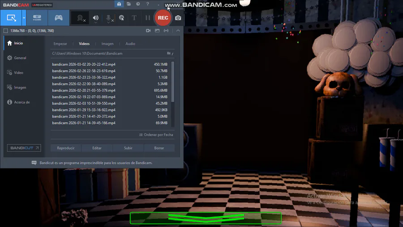The height and width of the screenshot is (227, 403).
Task: Open Ordenar por Fecha sort menu
Action: coord(156,135)
